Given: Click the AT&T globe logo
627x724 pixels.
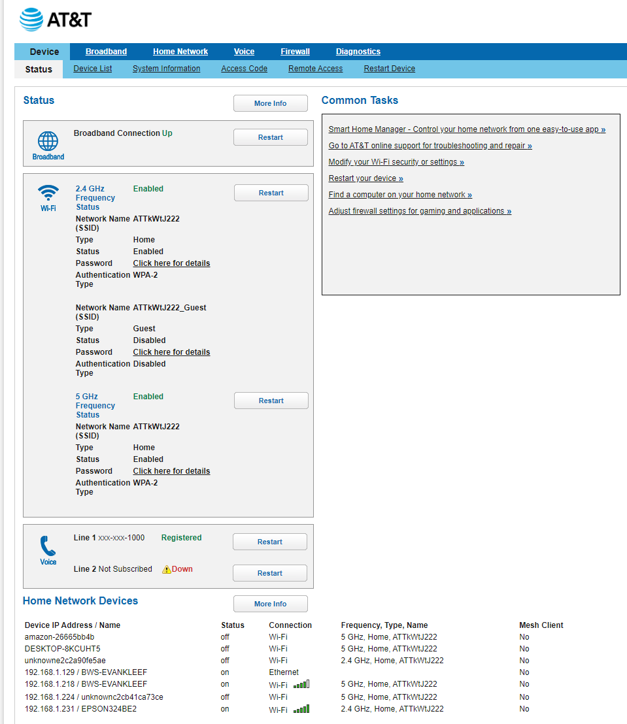Looking at the screenshot, I should point(31,20).
